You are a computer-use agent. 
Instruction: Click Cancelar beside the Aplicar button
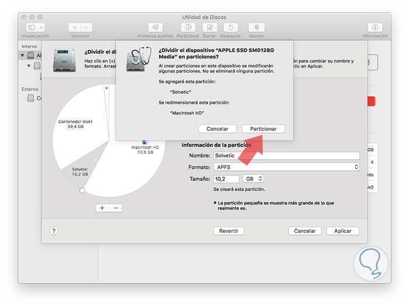tap(304, 231)
